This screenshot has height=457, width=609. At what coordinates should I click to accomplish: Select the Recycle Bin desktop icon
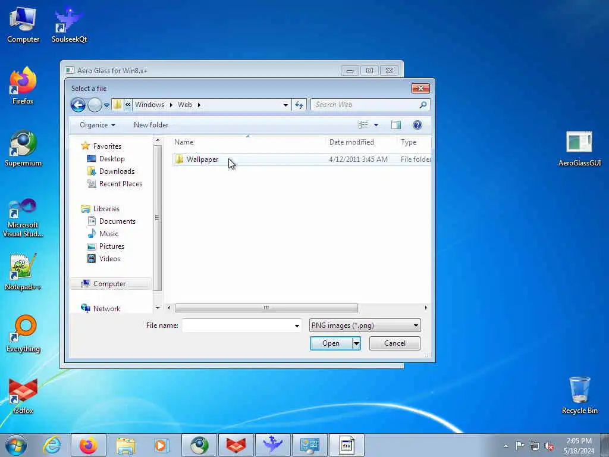[579, 395]
